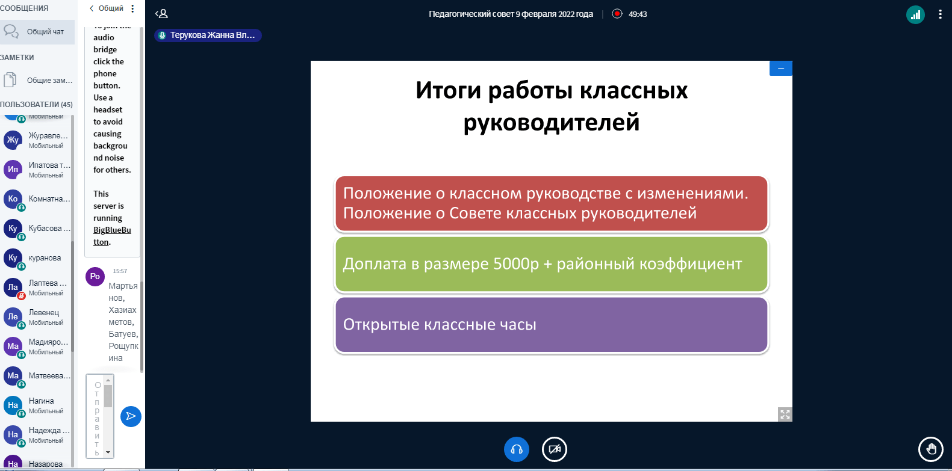This screenshot has height=471, width=952.
Task: Open Общие заметки shared notes
Action: coord(37,80)
